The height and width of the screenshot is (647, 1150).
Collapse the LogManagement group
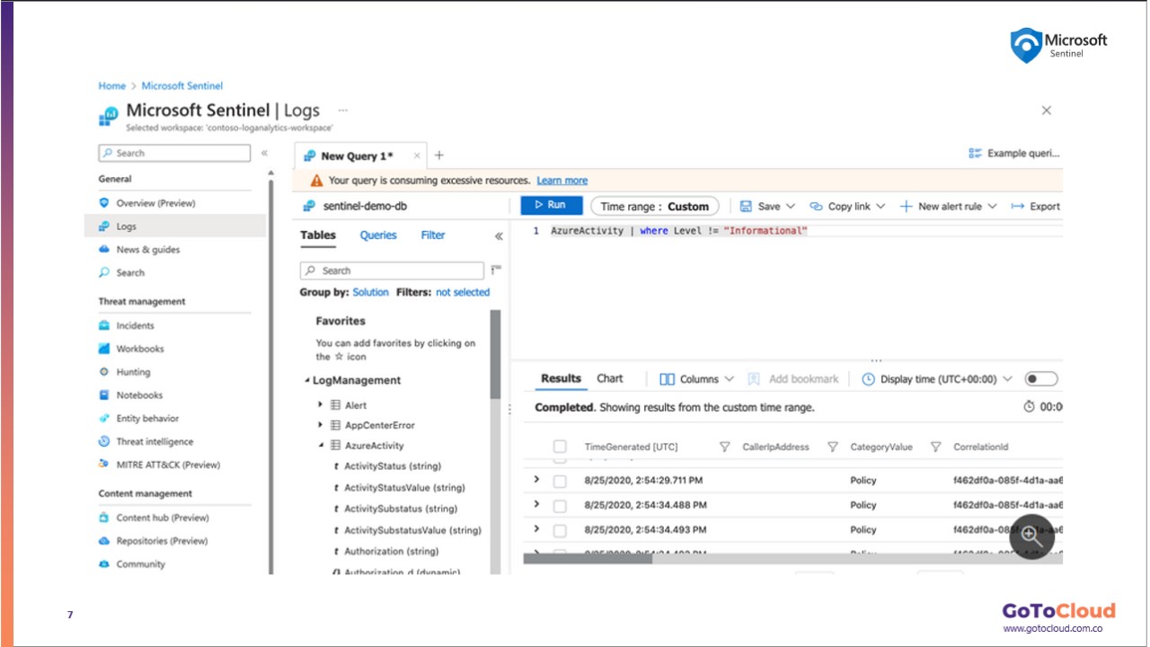coord(306,381)
